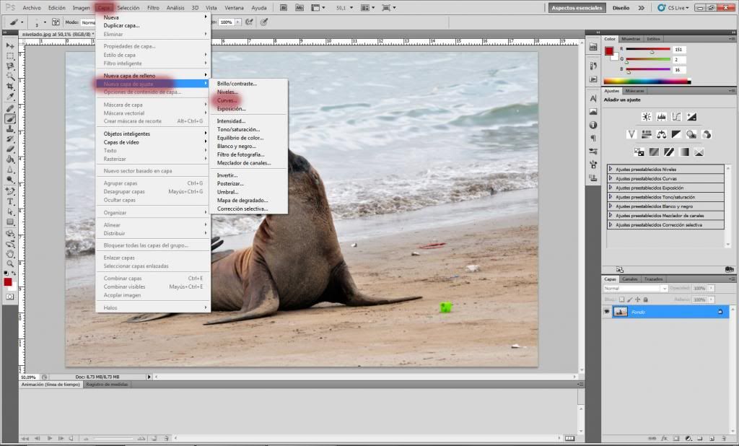The height and width of the screenshot is (446, 739).
Task: Expand Ajustes preestablecidos Niveles presets
Action: click(x=611, y=169)
